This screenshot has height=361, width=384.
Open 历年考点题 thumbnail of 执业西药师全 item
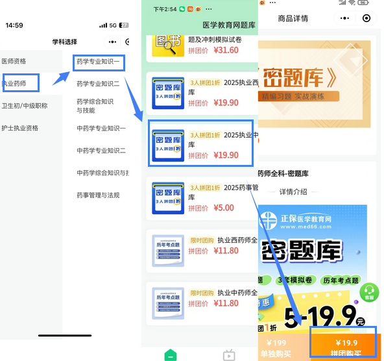coord(168,251)
